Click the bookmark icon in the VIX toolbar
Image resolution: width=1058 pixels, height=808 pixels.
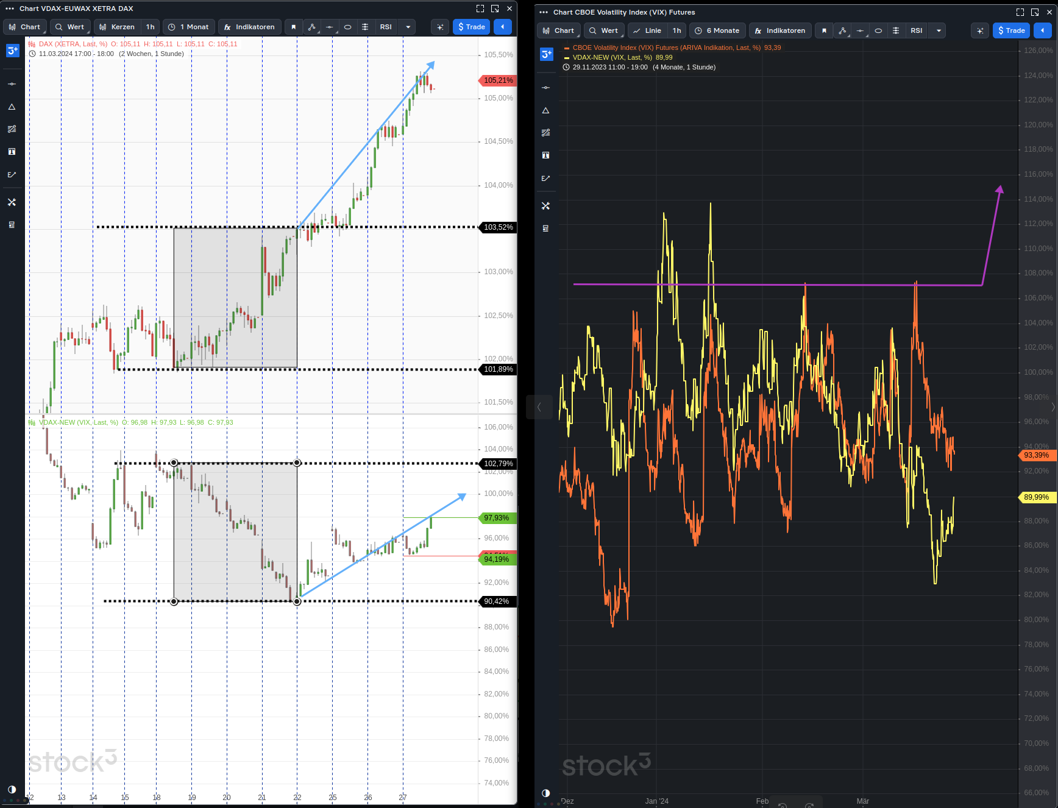click(825, 30)
